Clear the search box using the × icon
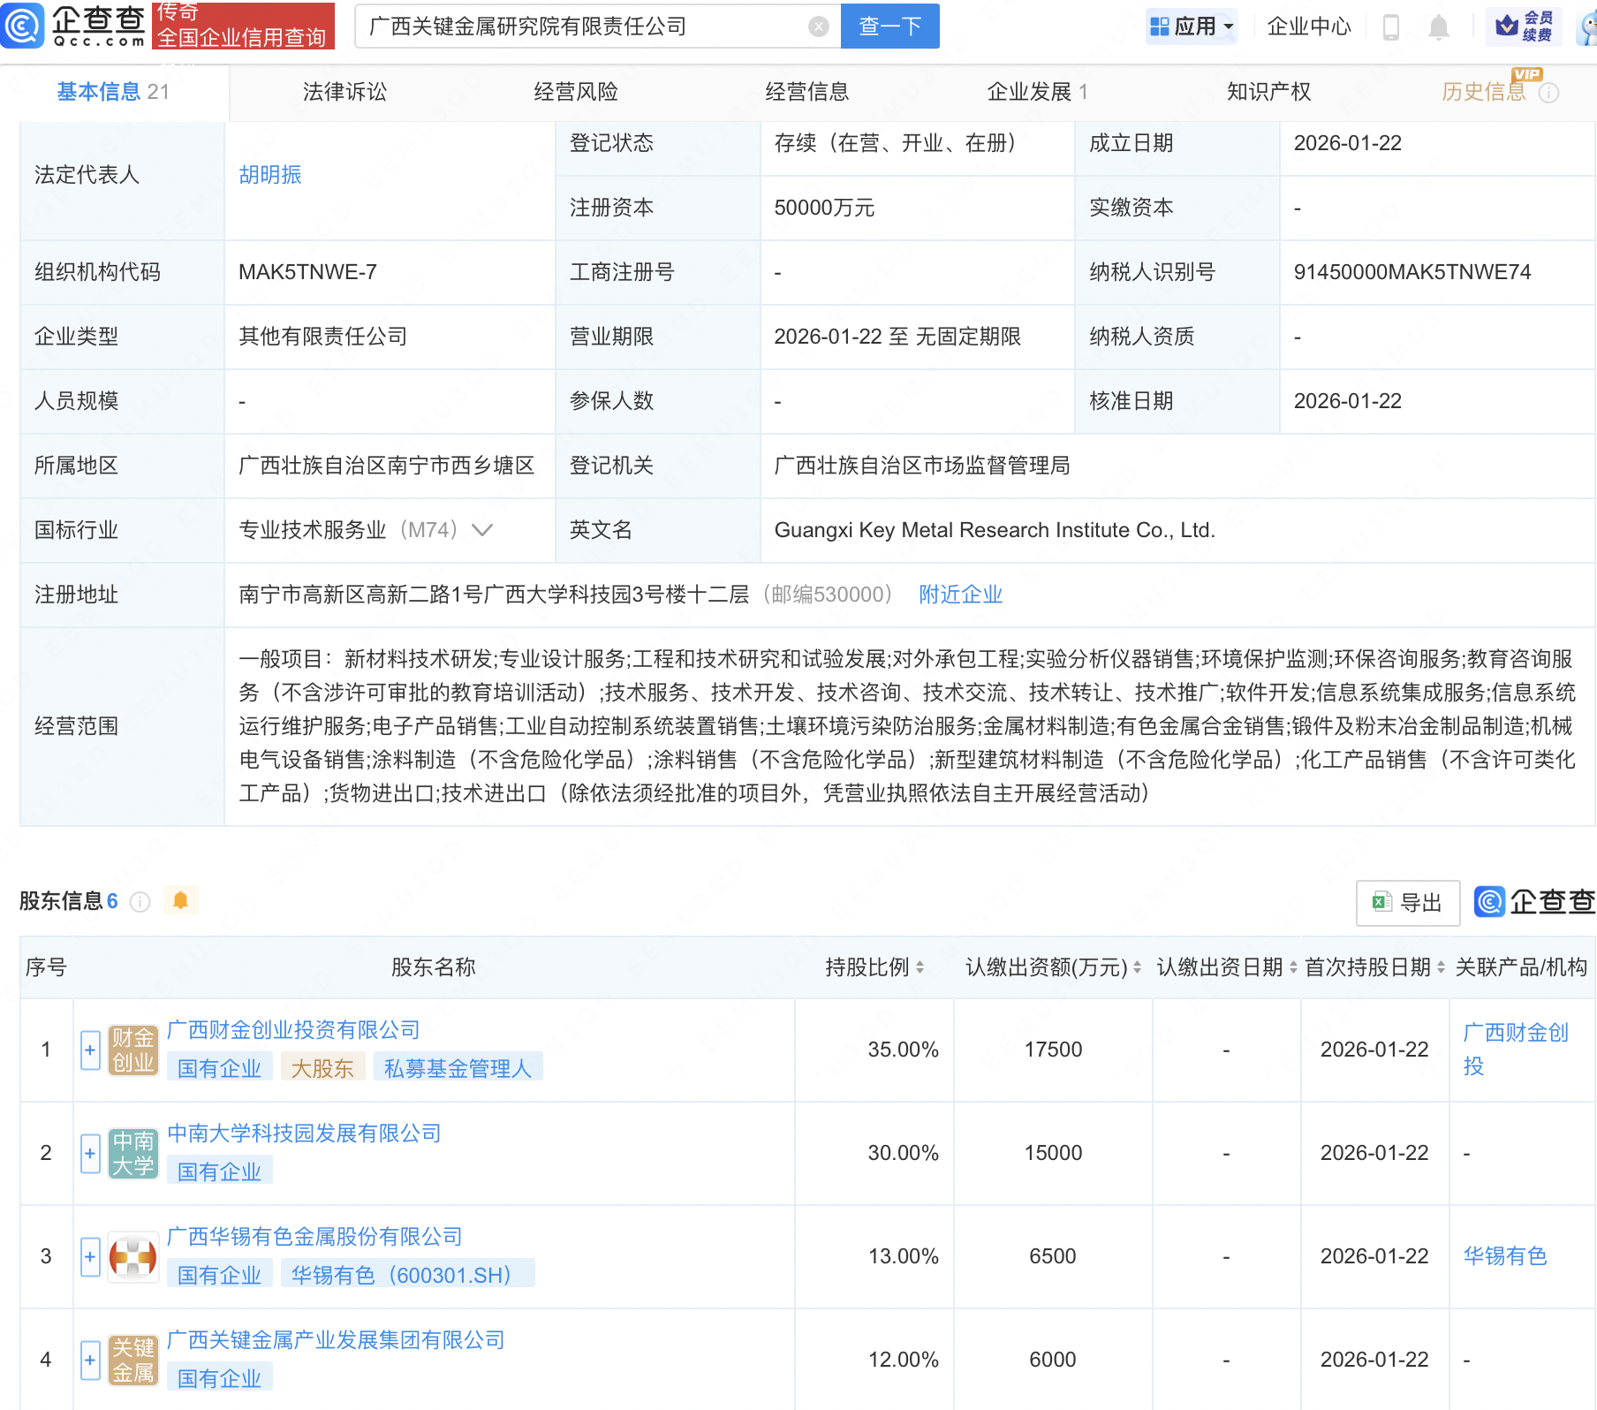Viewport: 1597px width, 1410px height. pyautogui.click(x=818, y=26)
